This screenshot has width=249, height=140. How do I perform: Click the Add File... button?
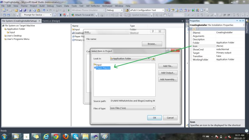pyautogui.click(x=168, y=66)
